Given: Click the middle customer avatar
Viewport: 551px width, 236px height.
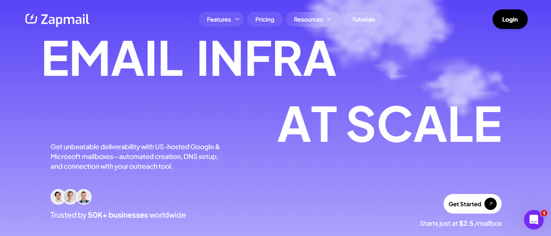Looking at the screenshot, I should tap(71, 197).
